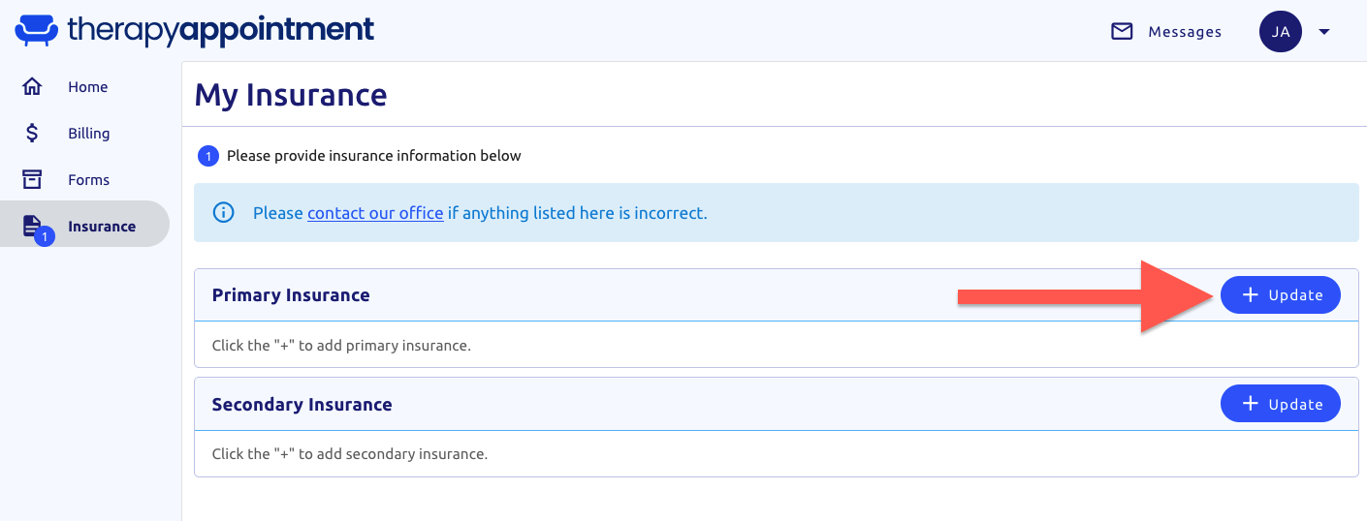The width and height of the screenshot is (1367, 521).
Task: Click the Messages envelope icon
Action: pyautogui.click(x=1122, y=32)
